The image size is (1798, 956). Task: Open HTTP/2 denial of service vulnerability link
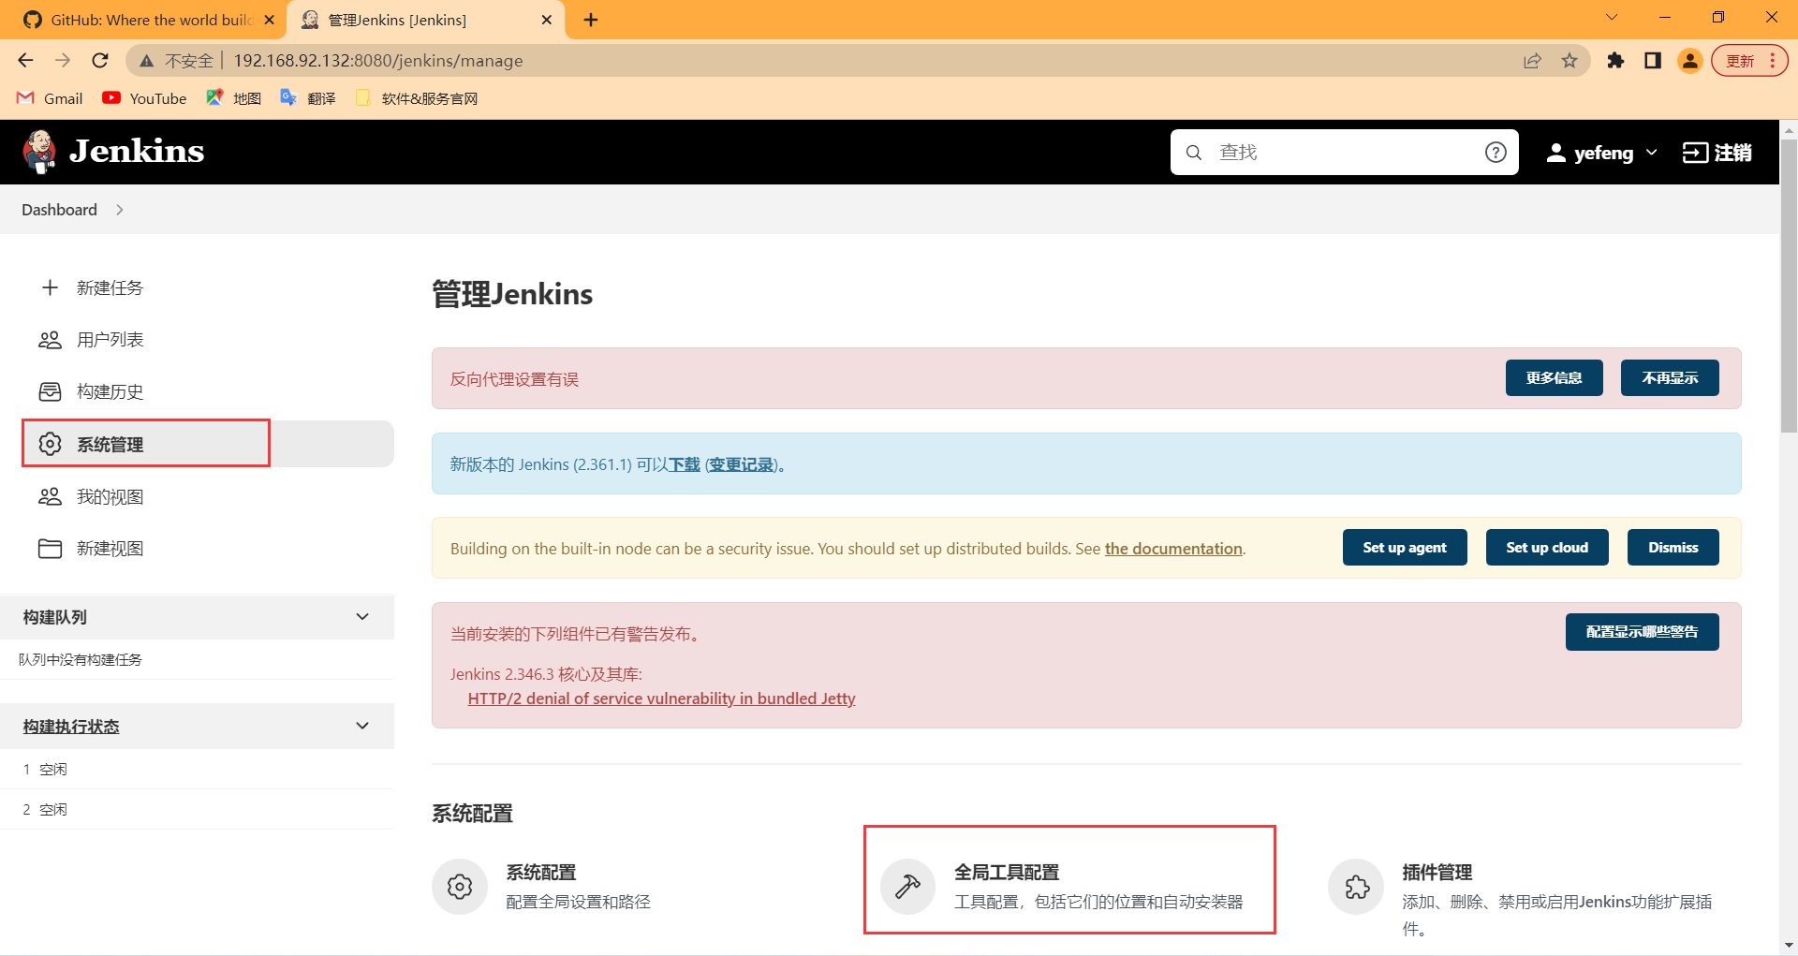(661, 699)
